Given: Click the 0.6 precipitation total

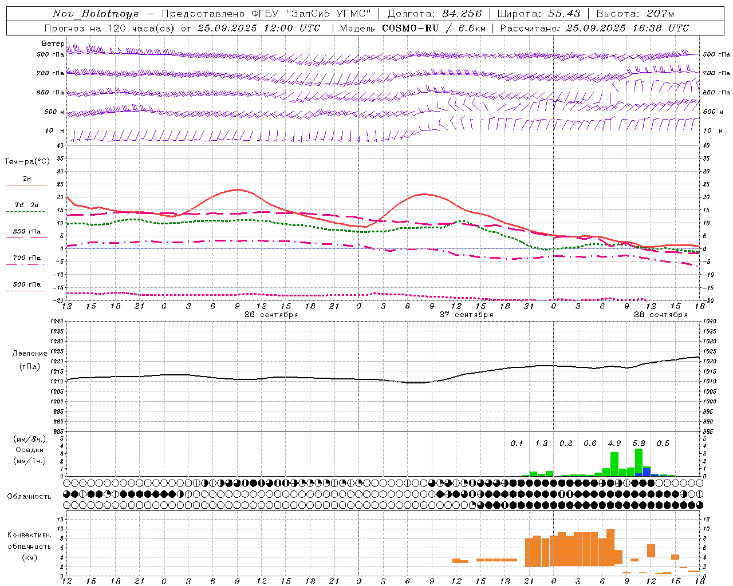Looking at the screenshot, I should [x=590, y=444].
